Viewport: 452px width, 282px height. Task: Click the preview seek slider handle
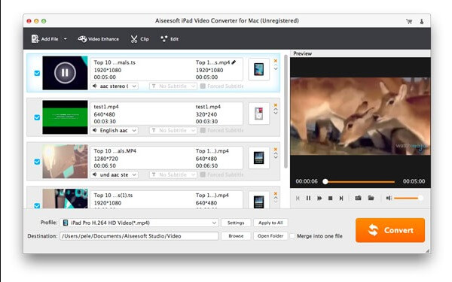click(325, 181)
